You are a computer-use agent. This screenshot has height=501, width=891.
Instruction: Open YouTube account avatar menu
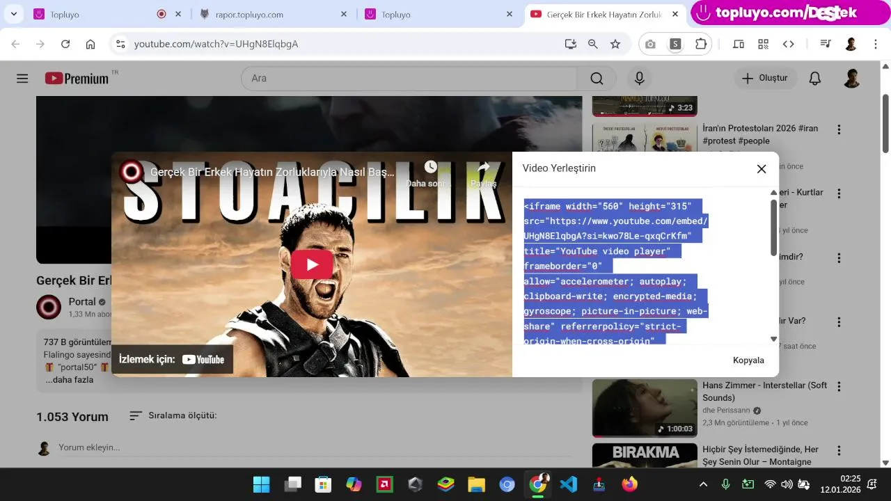[x=852, y=79]
